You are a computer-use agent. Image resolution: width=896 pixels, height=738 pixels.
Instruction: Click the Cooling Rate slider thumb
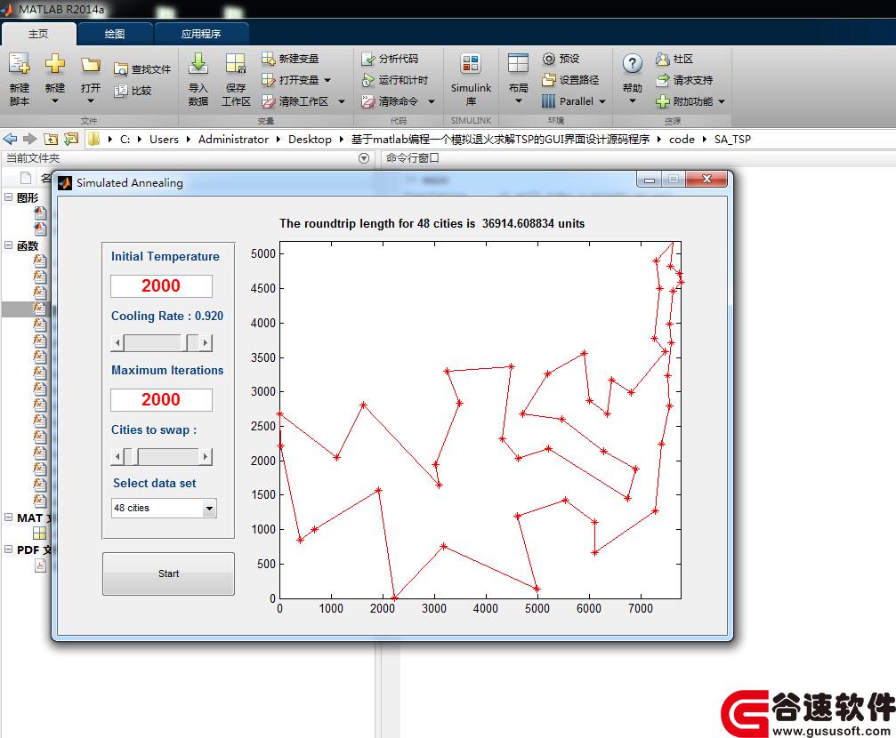pos(184,342)
